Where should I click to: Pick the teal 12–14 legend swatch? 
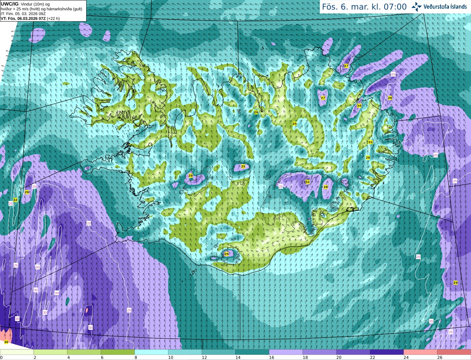pyautogui.click(x=219, y=352)
